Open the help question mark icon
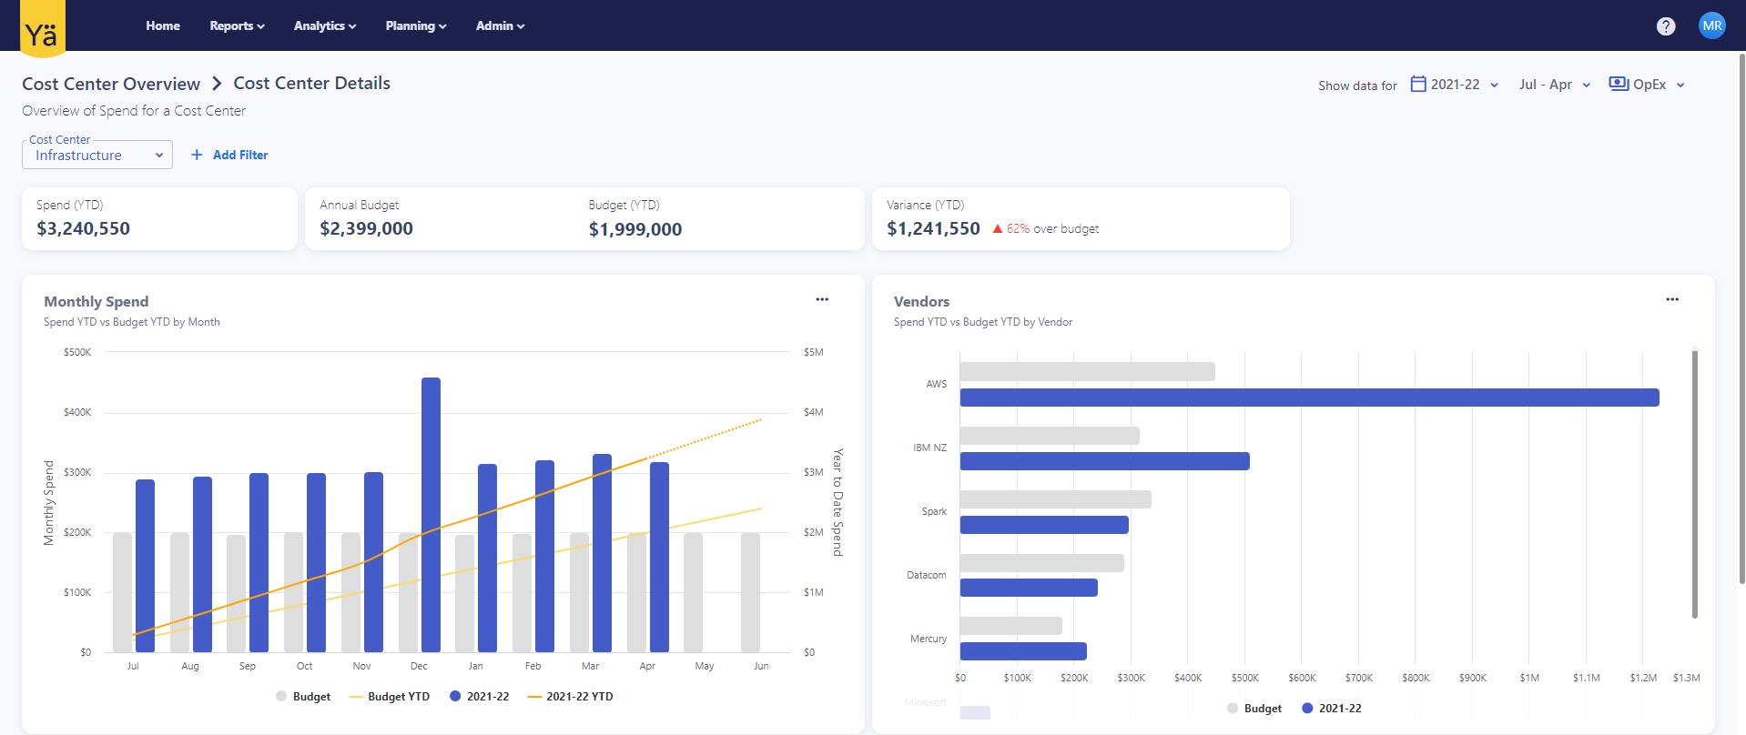 [x=1665, y=26]
